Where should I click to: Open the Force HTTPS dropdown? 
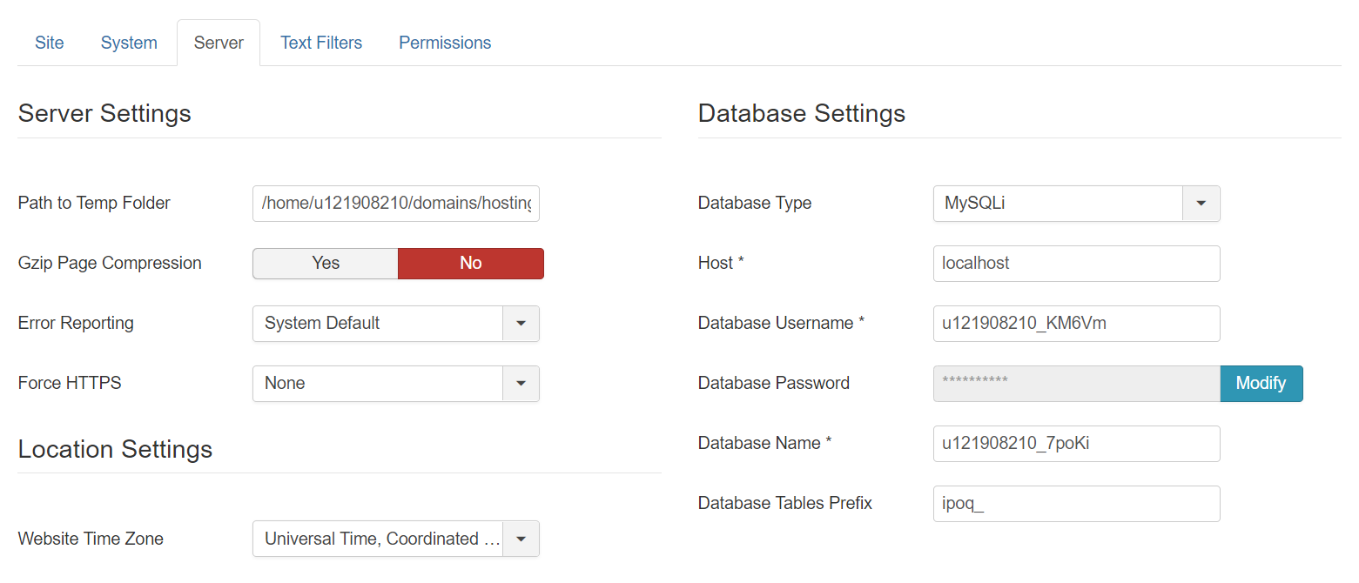coord(521,384)
